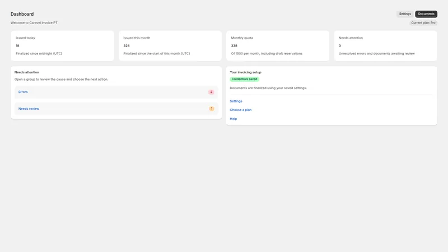Click 'Of 1500 per month' quota description
Screen dimensions: 448x252
(x=267, y=53)
